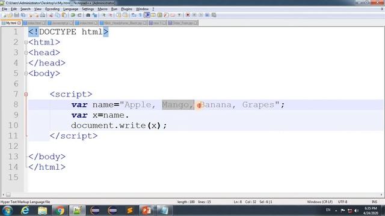This screenshot has height=216, width=385.
Task: Start macro recording with red dot icon
Action: [188, 15]
